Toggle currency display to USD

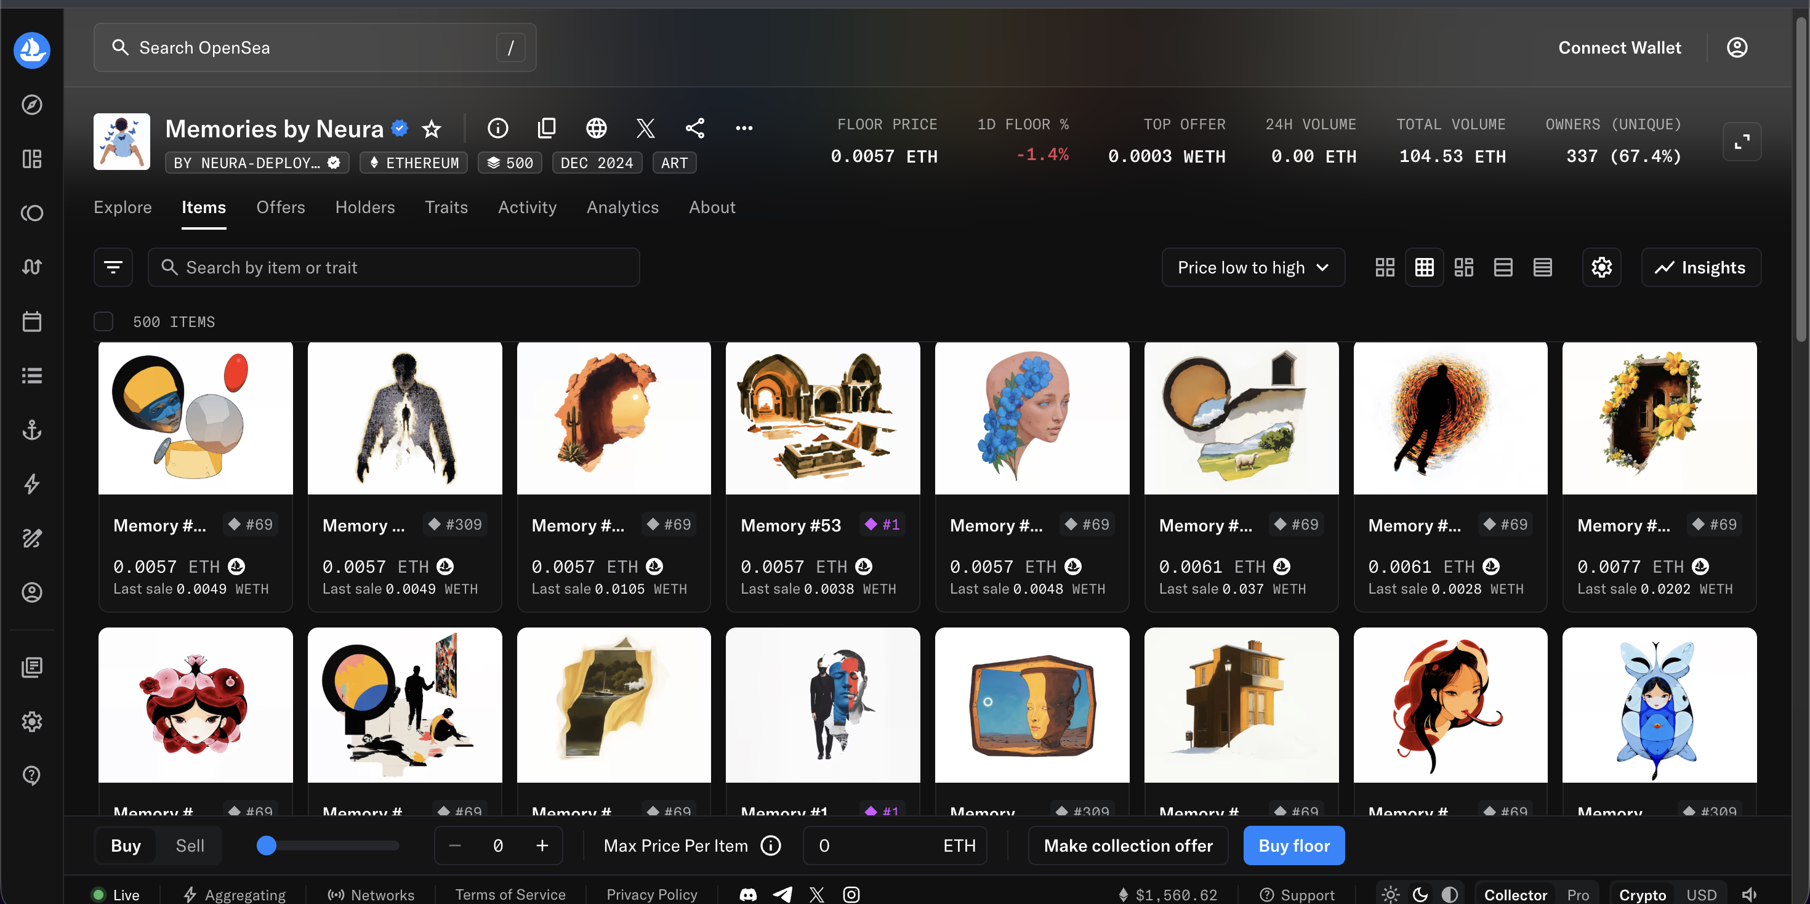[1701, 894]
